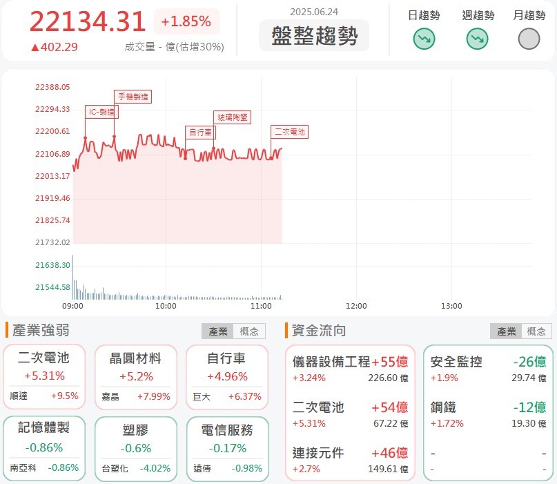Screen dimensions: 557x484
Task: Click 安全監控 -26億 fund outflow entry
Action: pyautogui.click(x=488, y=369)
